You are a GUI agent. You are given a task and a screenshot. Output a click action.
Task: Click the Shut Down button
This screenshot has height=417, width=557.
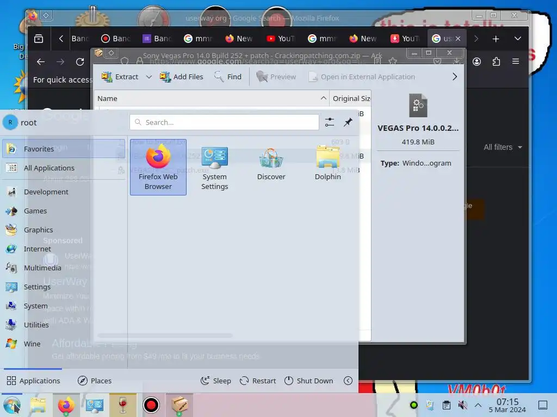(309, 381)
